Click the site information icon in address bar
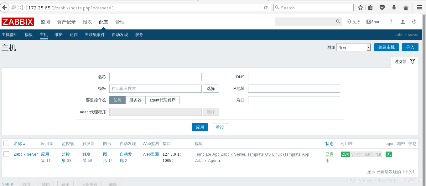The image size is (426, 186). (x=22, y=8)
